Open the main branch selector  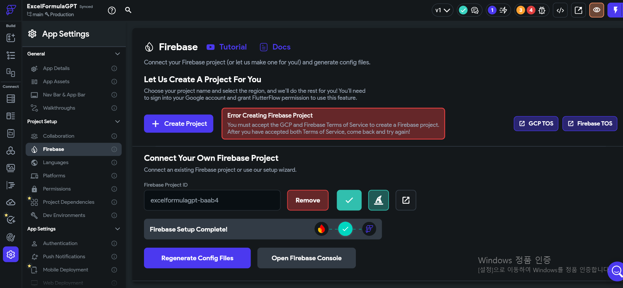tap(35, 15)
